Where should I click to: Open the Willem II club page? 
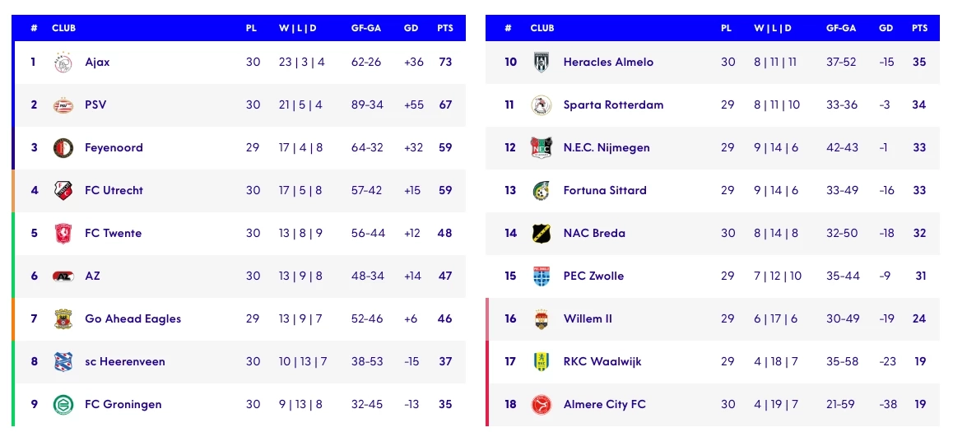tap(588, 319)
